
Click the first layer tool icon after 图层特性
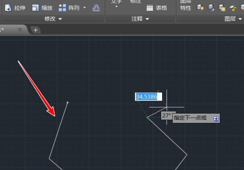(200, 8)
